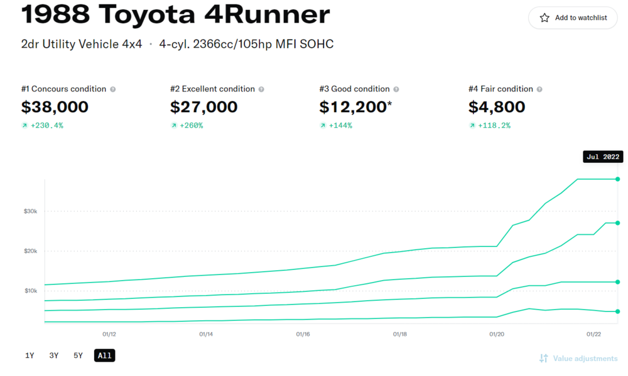This screenshot has width=628, height=376.
Task: Click the green trend arrow under $4,800
Action: 472,126
